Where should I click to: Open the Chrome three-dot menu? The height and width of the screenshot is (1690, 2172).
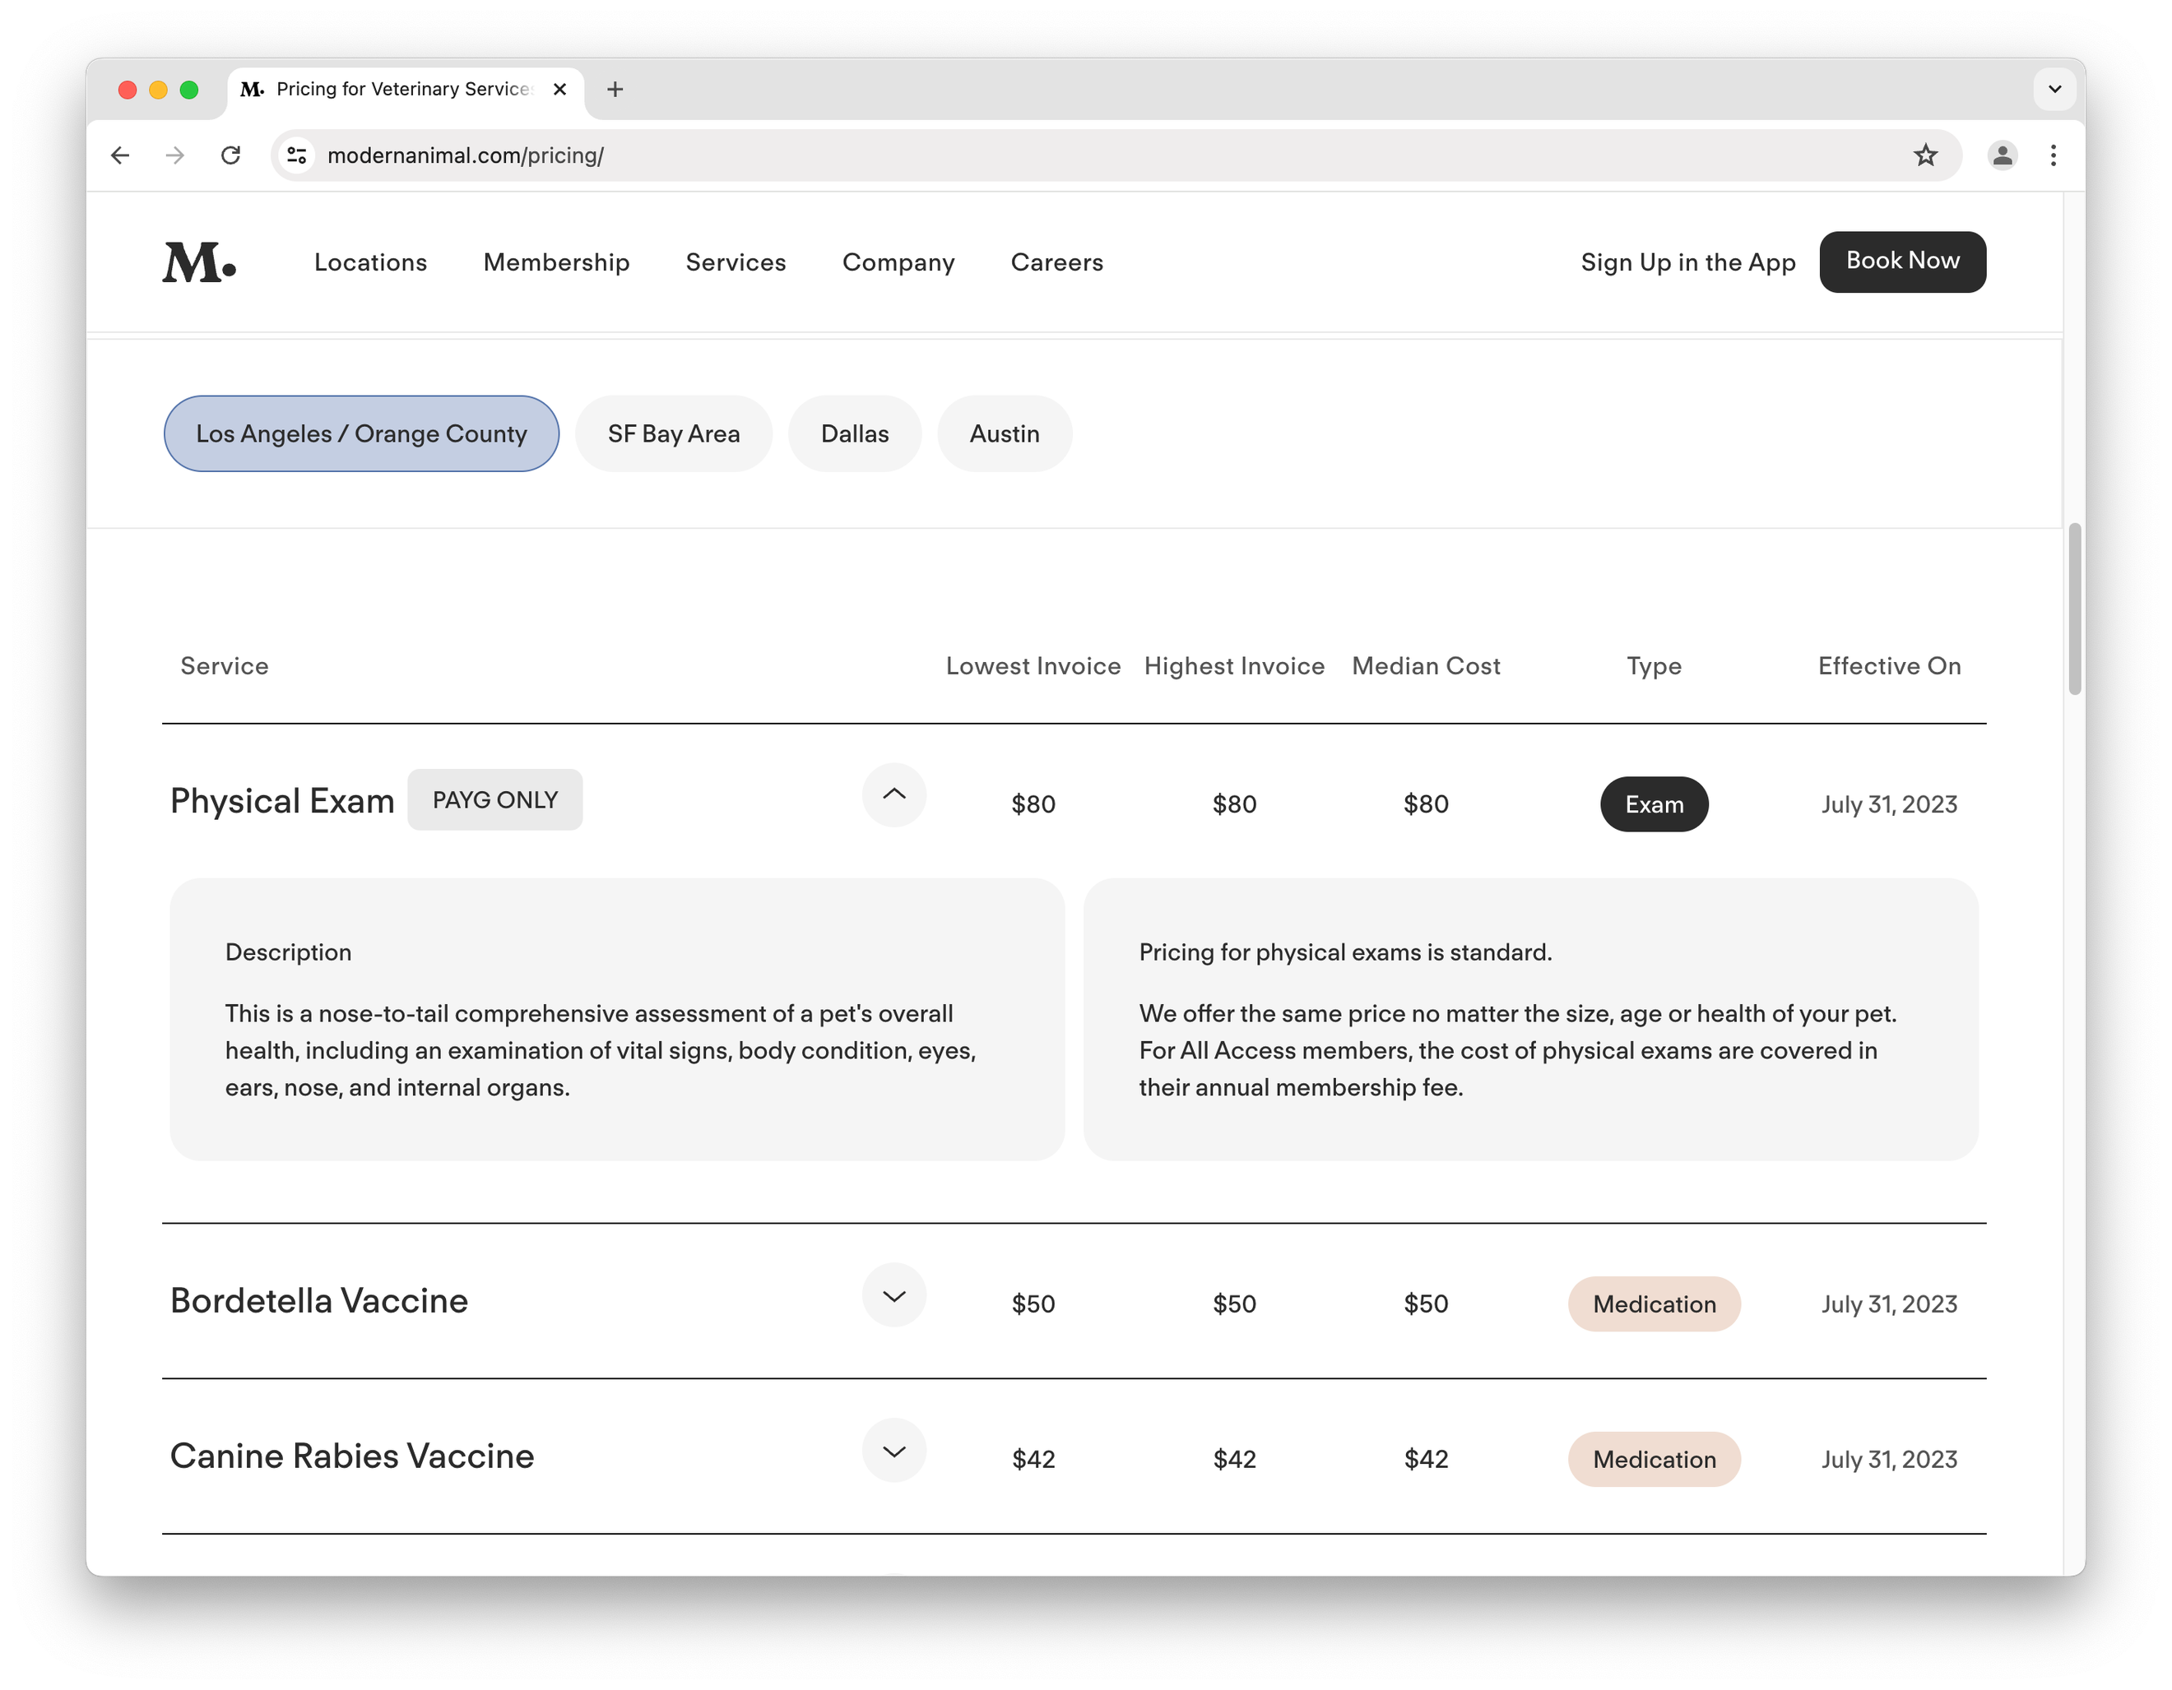[2053, 155]
